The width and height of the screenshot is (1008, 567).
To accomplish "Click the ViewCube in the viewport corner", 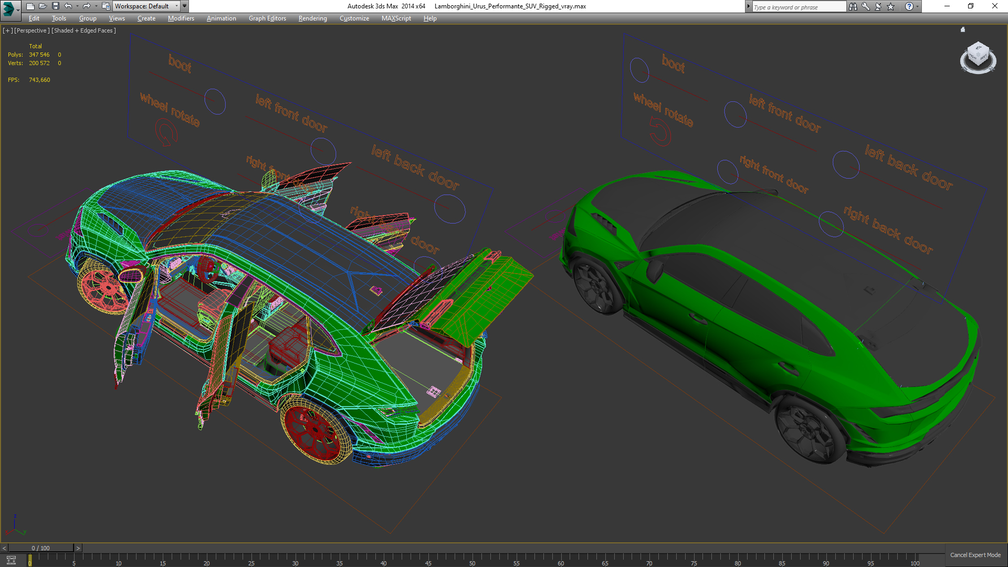I will click(978, 55).
